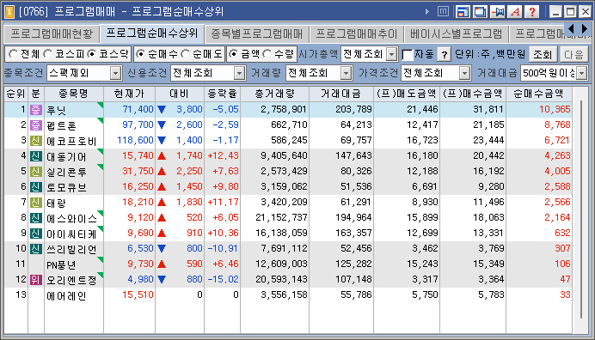Screen dimensions: 595x340
Task: Select the 전체 market radio button
Action: pyautogui.click(x=13, y=54)
